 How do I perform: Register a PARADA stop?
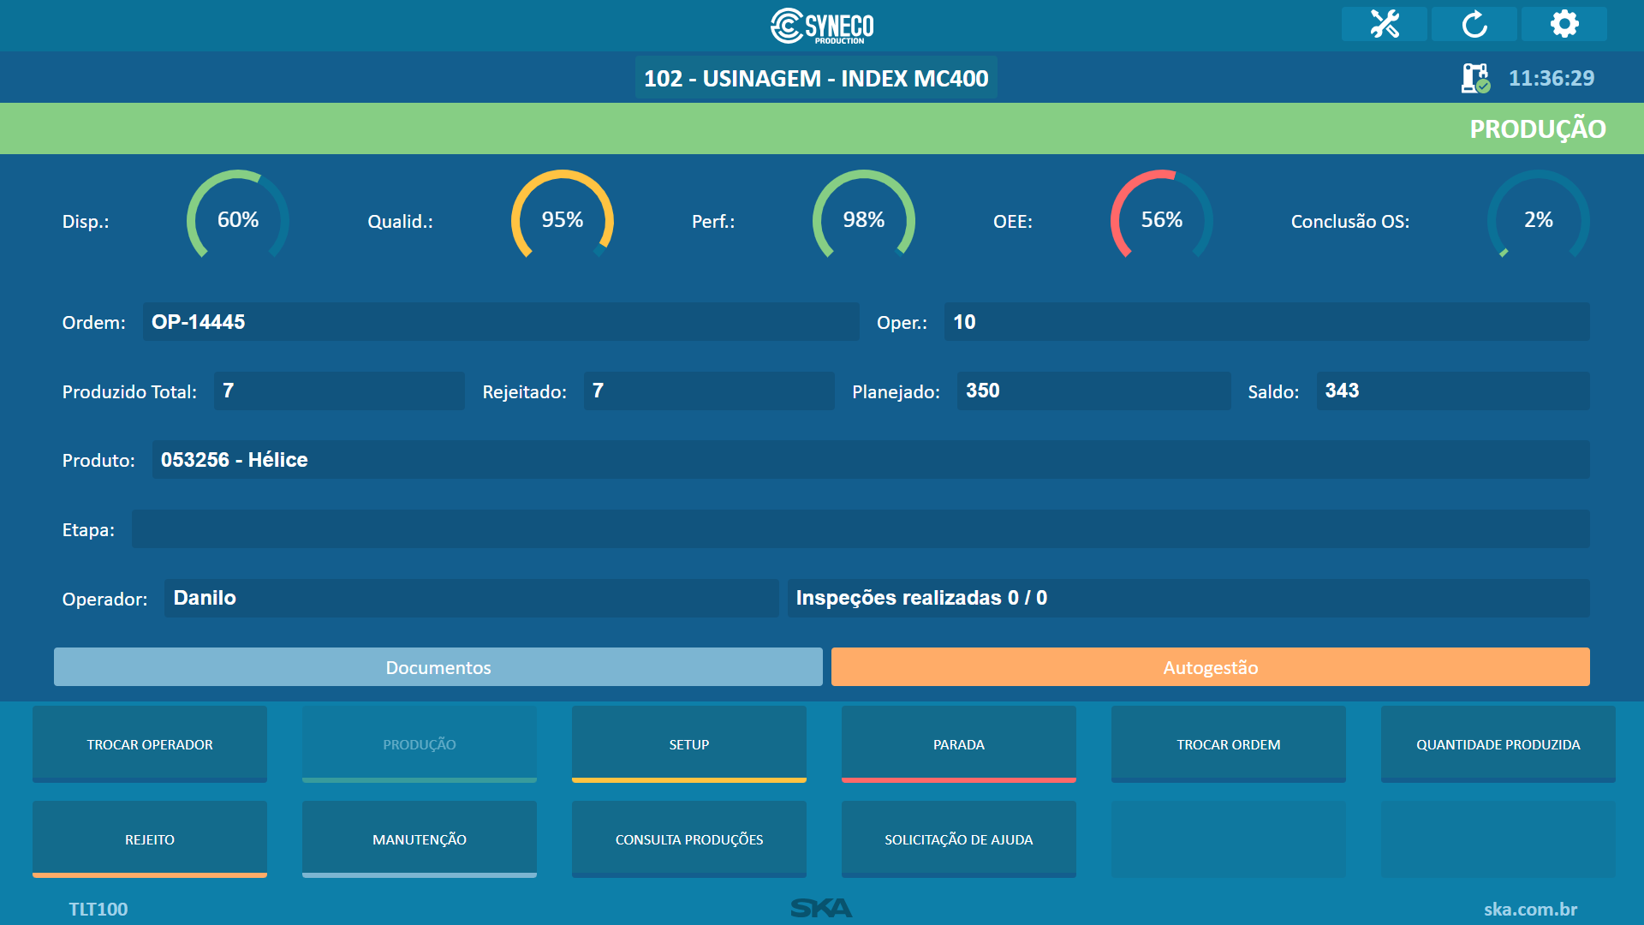pos(959,744)
